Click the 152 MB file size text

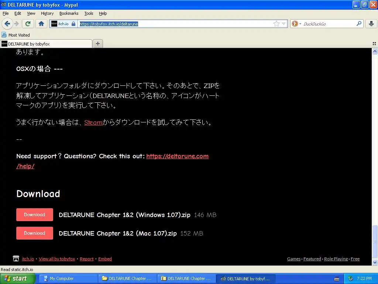tap(192, 233)
